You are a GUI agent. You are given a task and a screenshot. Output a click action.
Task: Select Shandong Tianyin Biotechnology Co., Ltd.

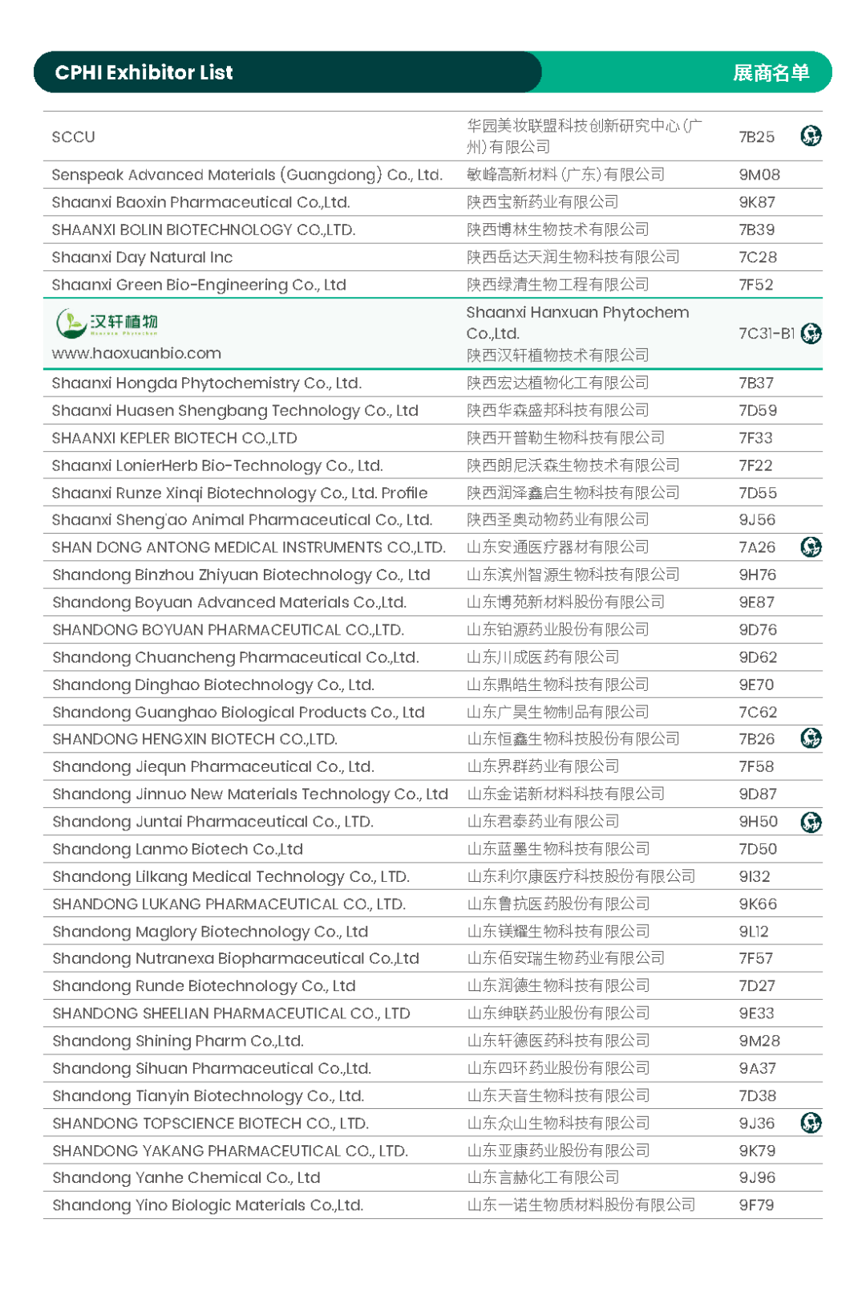coord(208,1096)
